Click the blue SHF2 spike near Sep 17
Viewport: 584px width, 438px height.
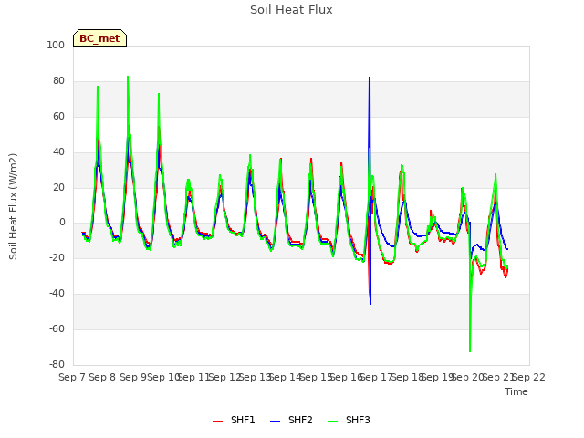[370, 78]
